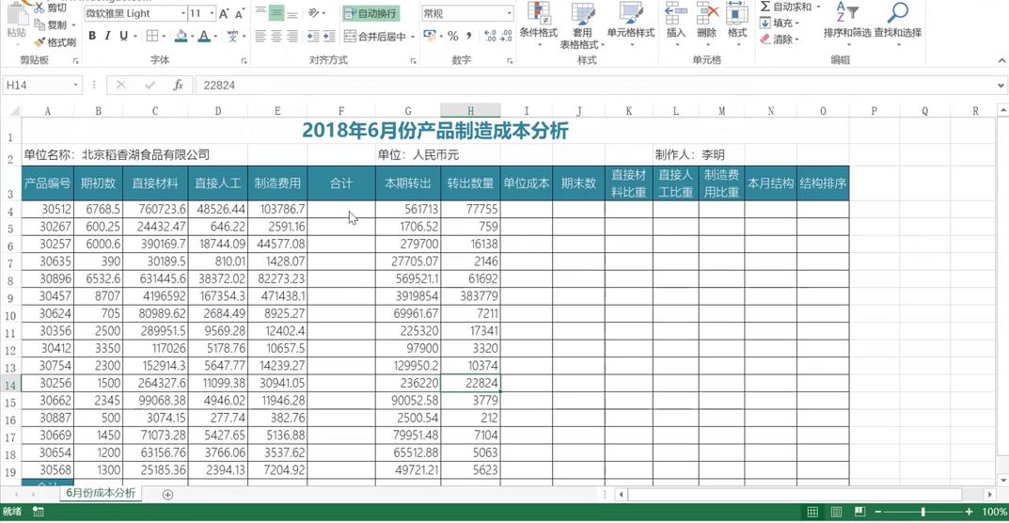This screenshot has width=1009, height=523.
Task: Toggle Wrap Text (自动换行)
Action: point(370,13)
